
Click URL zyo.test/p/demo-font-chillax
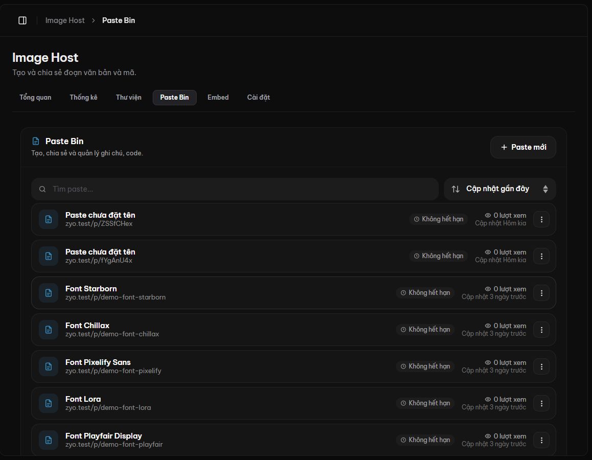point(112,334)
